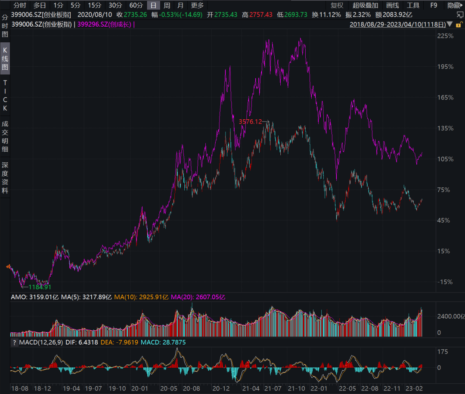465x394 pixels.
Task: Click the DIF 6.4318 value
Action: coord(81,342)
